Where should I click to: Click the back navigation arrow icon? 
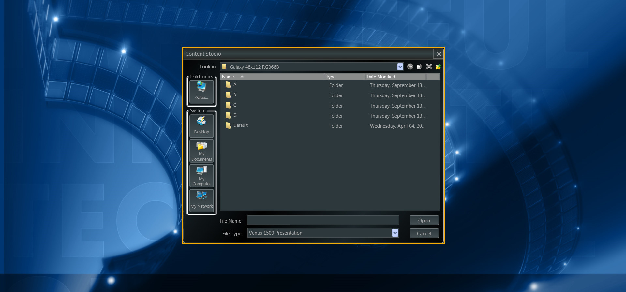410,67
